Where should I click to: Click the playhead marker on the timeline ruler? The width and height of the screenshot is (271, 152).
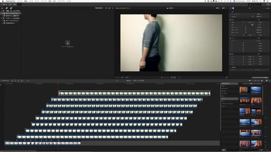[58, 84]
